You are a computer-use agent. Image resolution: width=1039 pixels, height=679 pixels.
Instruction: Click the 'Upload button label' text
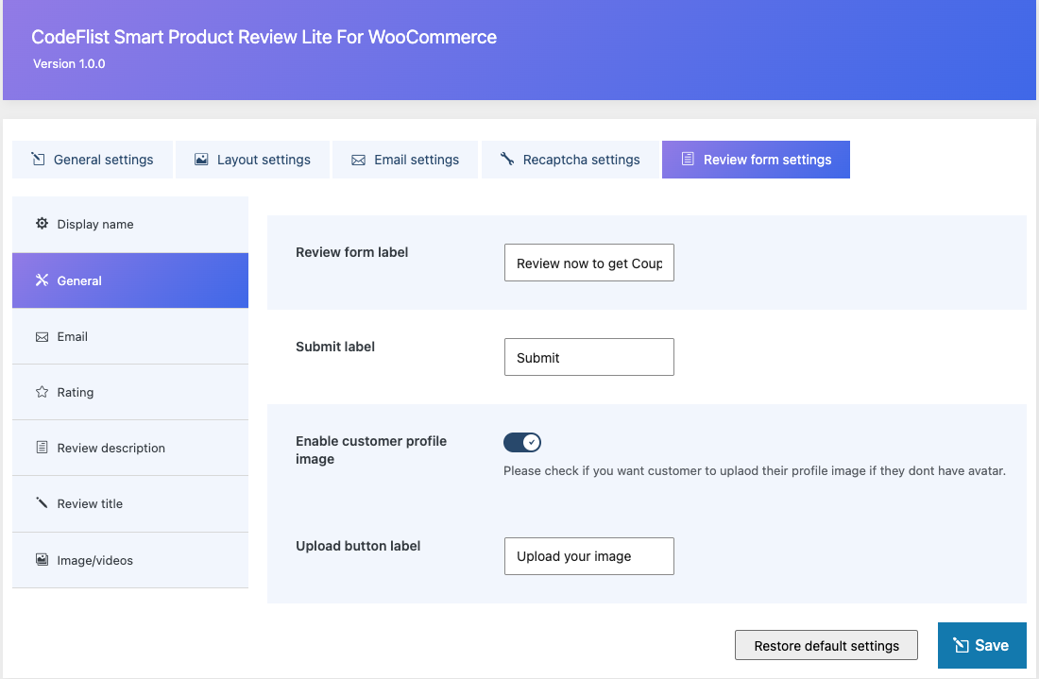click(x=358, y=546)
